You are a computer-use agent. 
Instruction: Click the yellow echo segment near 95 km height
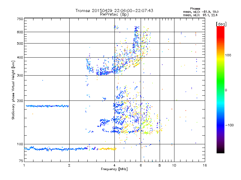click(108, 149)
